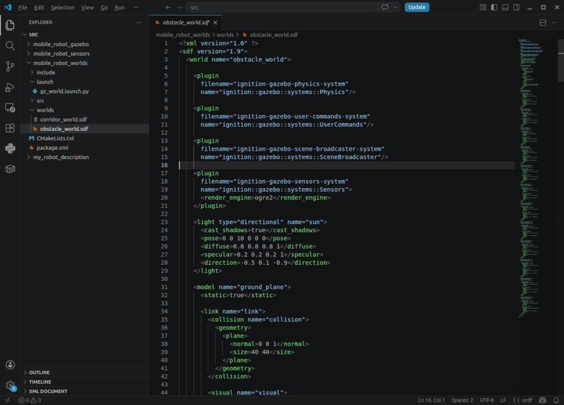Screen dimensions: 564x405
Task: Open the notifications bell
Action: coord(556,400)
